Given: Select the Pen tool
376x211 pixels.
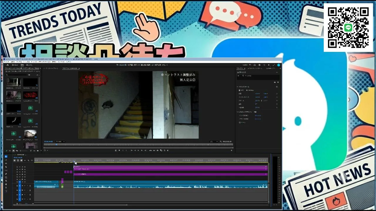Looking at the screenshot, I should point(6,174).
